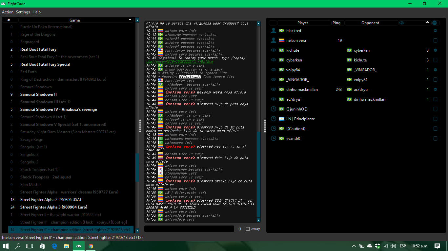Click the Windows Start button
The width and height of the screenshot is (448, 251).
(6, 246)
